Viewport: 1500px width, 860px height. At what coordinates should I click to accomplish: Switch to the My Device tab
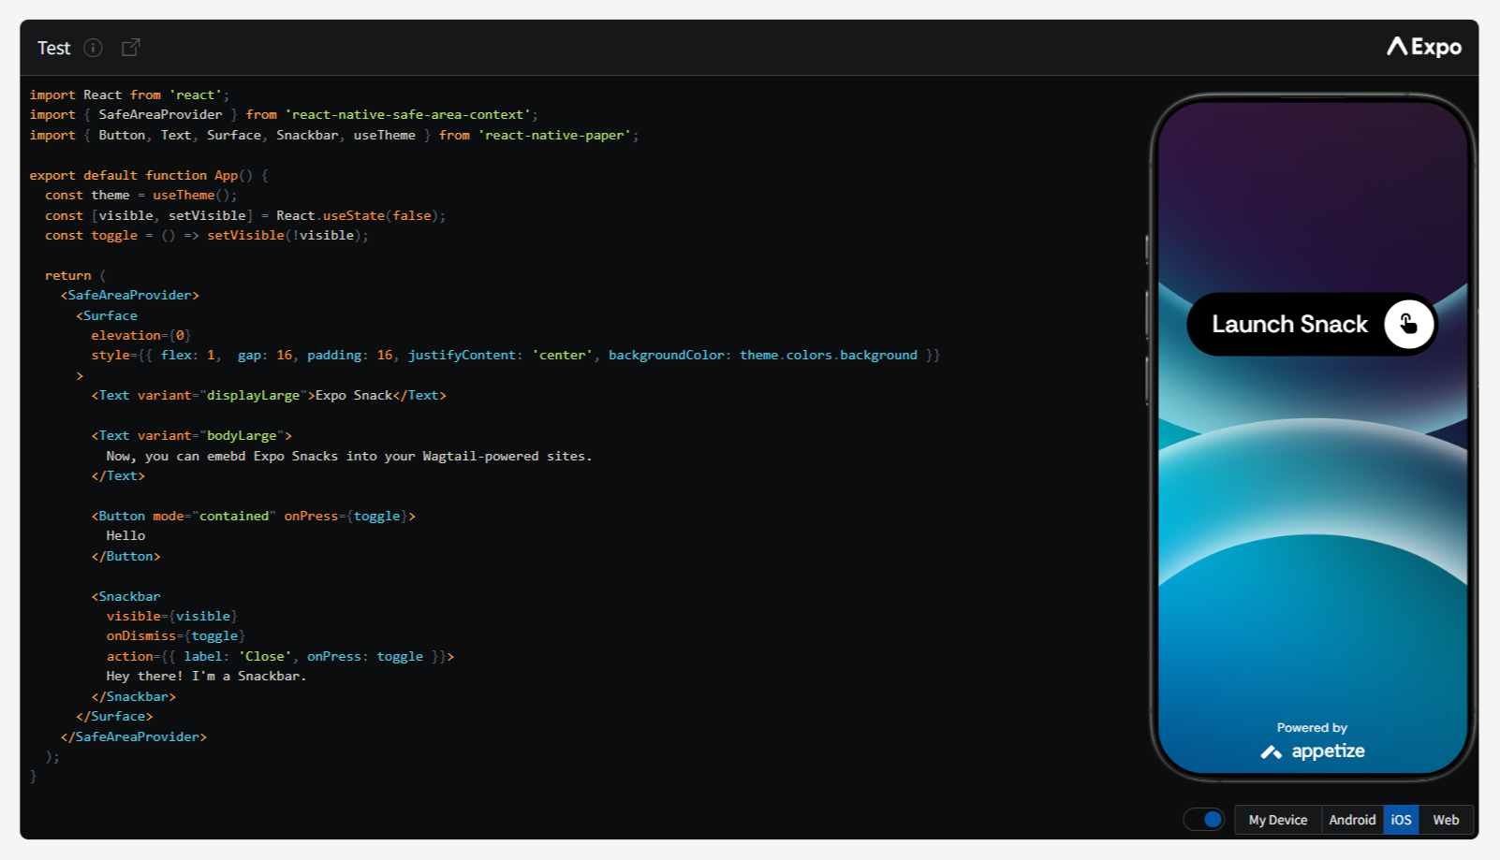point(1278,820)
